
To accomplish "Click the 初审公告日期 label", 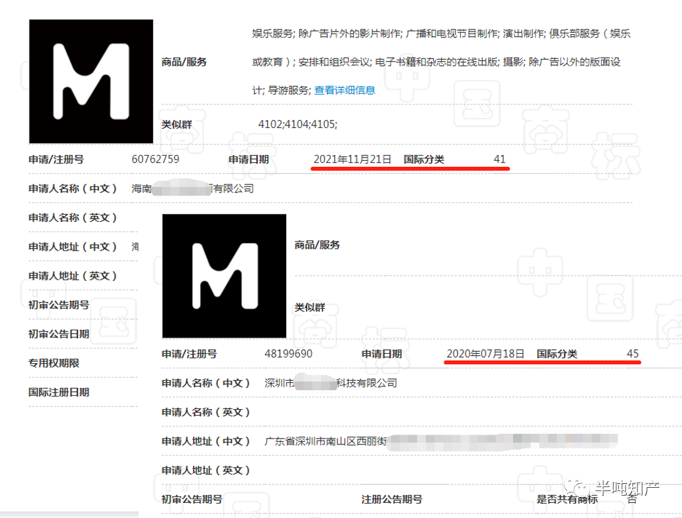I will (x=58, y=334).
